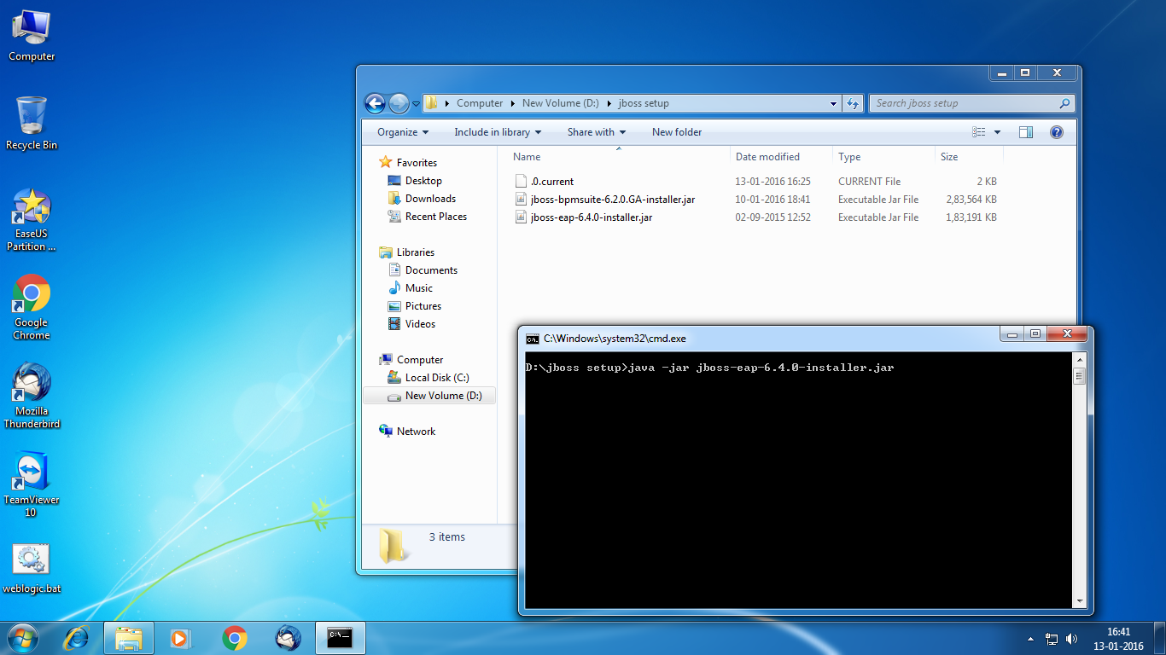Open the Organize dropdown menu
Image resolution: width=1166 pixels, height=655 pixels.
[403, 132]
